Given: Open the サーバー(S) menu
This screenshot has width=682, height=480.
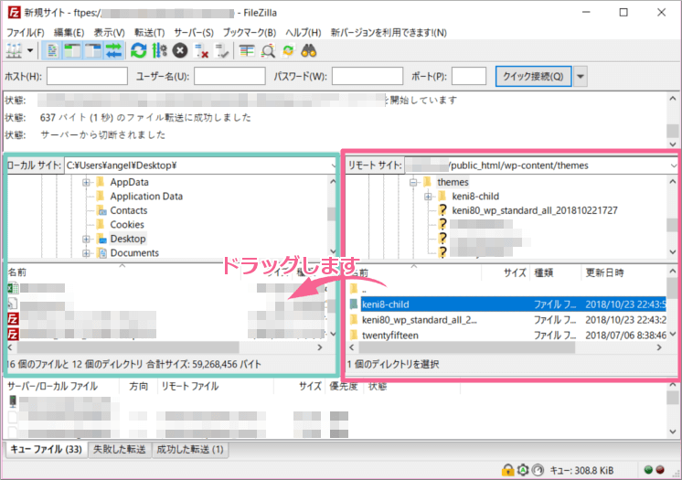Looking at the screenshot, I should pyautogui.click(x=194, y=33).
